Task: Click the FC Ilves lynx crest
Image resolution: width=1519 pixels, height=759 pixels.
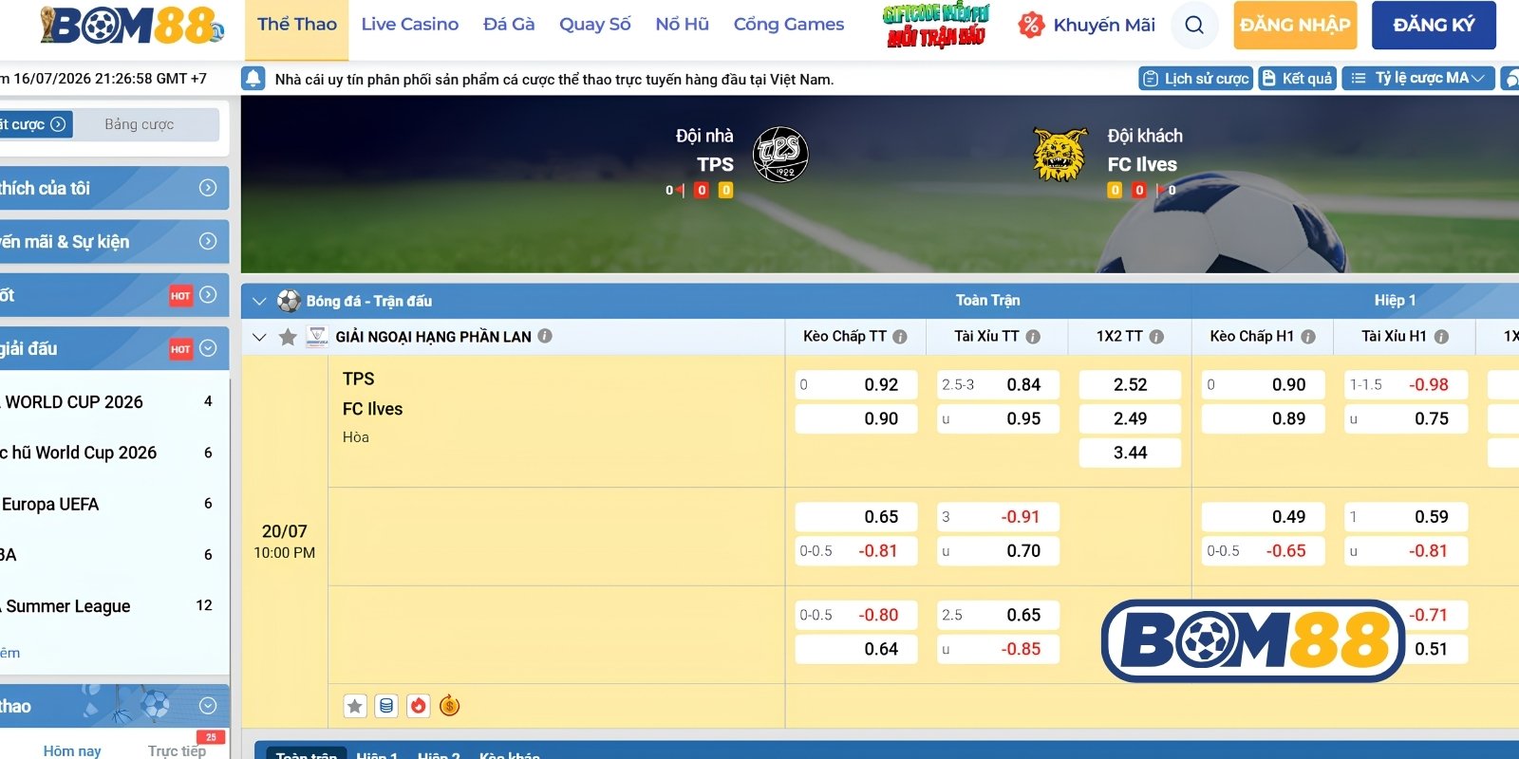Action: tap(1060, 155)
